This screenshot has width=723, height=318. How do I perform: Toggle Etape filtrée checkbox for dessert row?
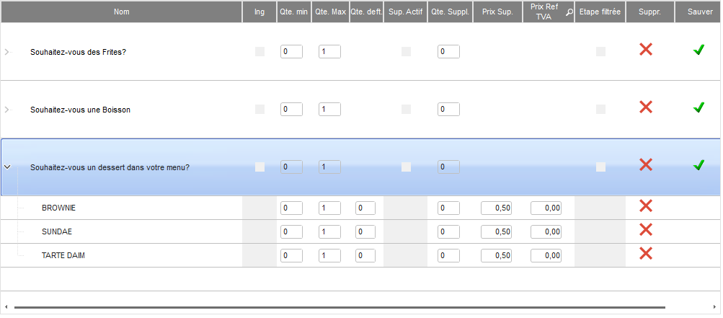[600, 167]
